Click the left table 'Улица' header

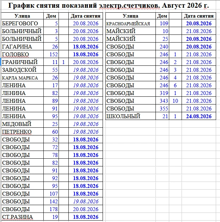click(x=23, y=16)
